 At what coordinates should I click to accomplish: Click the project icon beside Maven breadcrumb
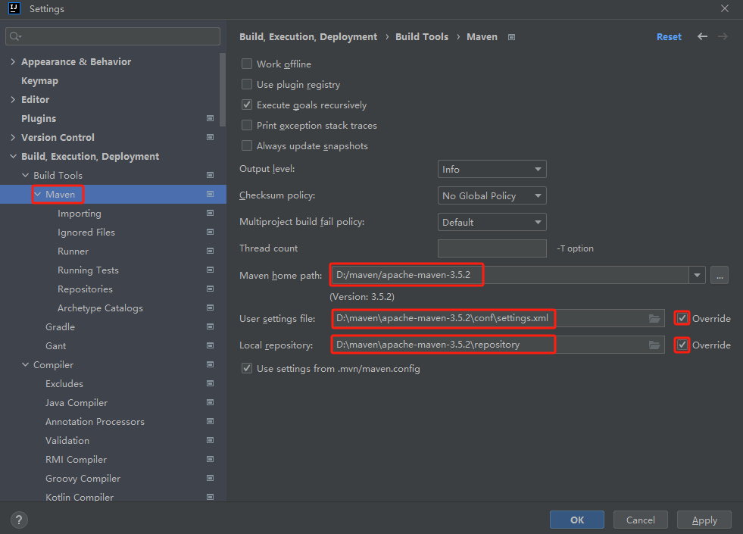(x=511, y=37)
